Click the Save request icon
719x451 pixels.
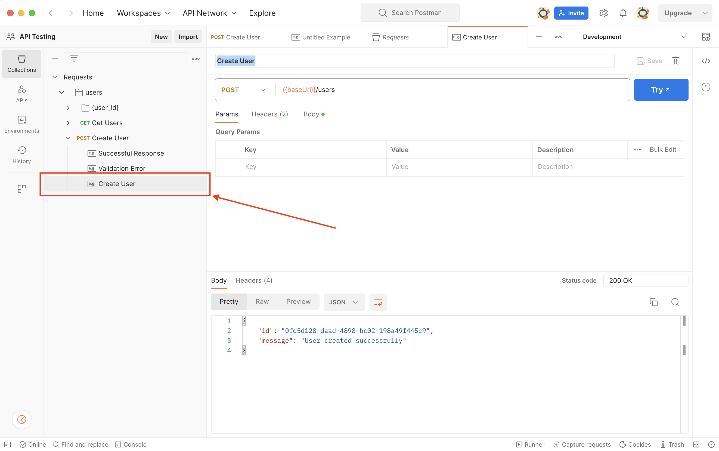[640, 61]
